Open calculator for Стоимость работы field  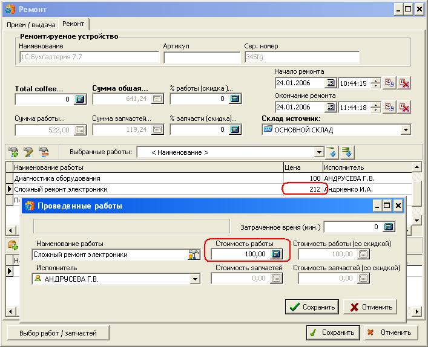point(276,255)
